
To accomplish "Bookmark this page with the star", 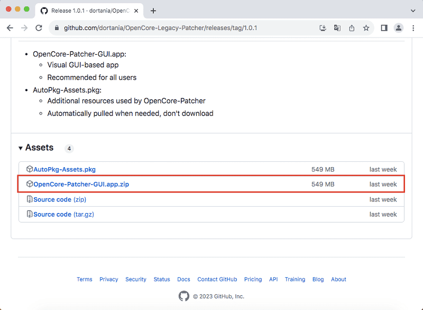I will coord(366,28).
